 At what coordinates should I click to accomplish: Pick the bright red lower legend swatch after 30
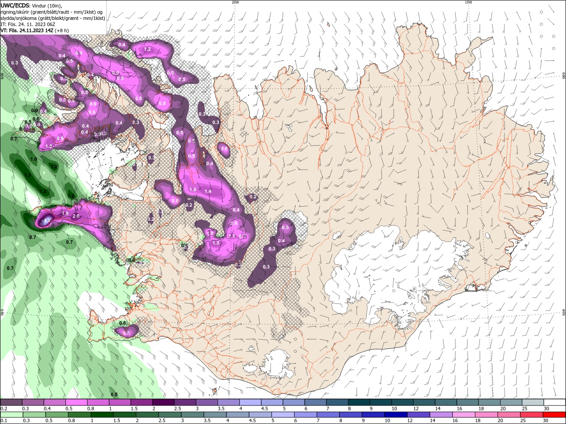[555, 415]
